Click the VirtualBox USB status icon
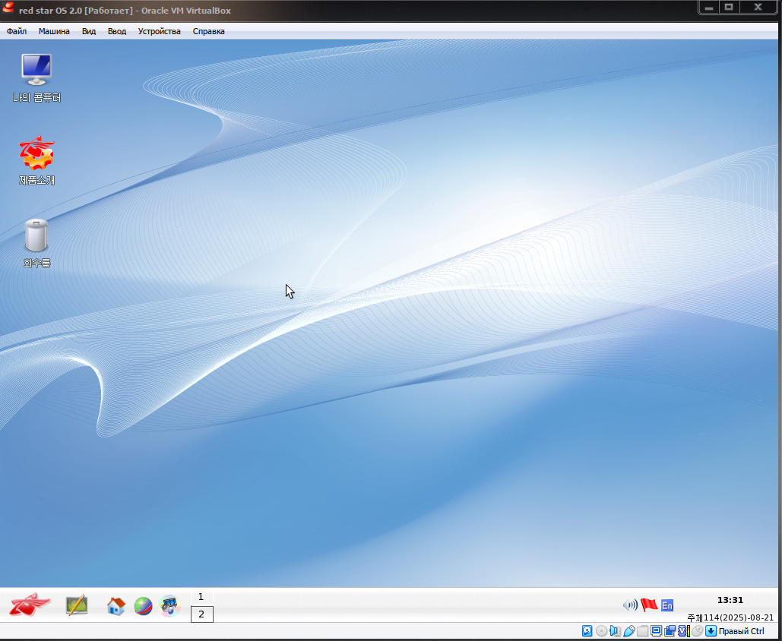 tap(628, 631)
